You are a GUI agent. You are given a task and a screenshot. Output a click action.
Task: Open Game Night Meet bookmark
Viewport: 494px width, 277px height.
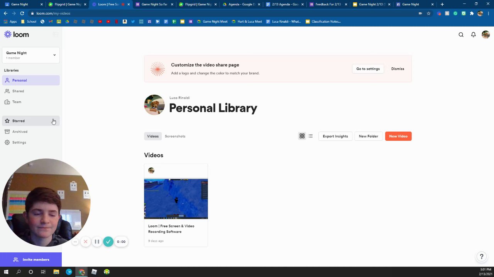pyautogui.click(x=212, y=22)
